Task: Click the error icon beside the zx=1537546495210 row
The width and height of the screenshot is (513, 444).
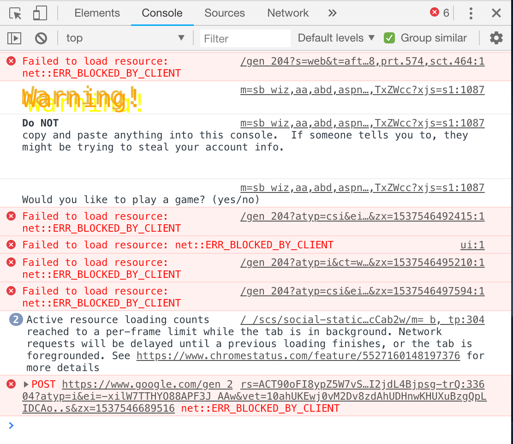Action: [x=11, y=262]
